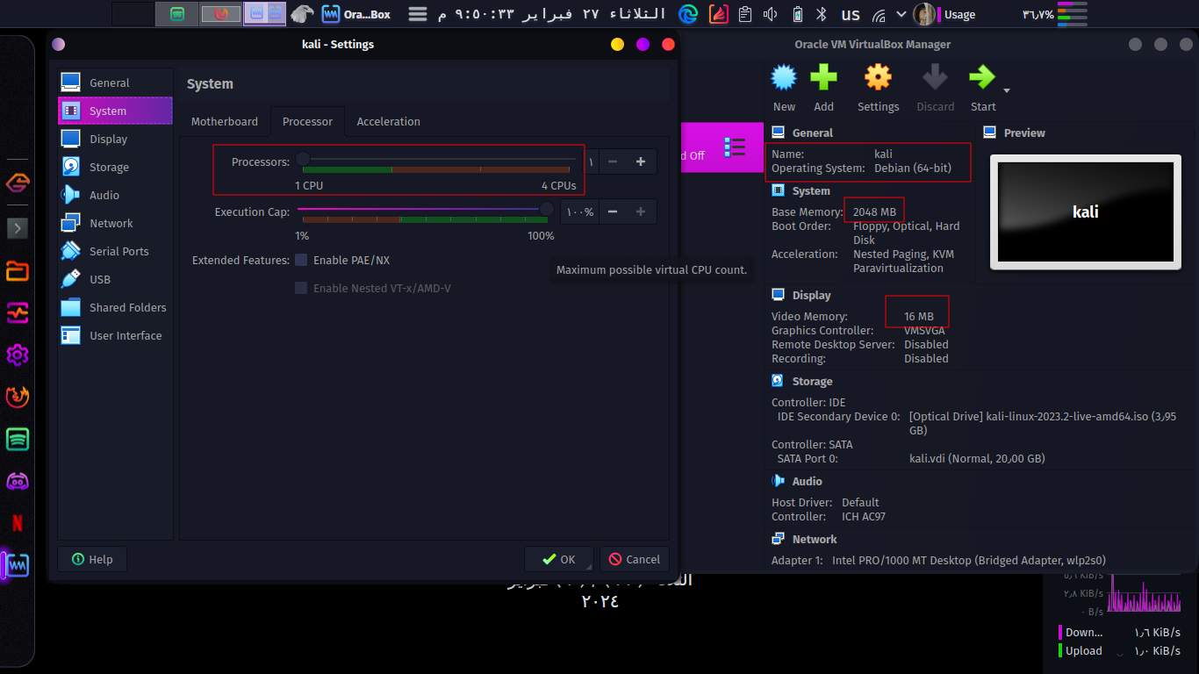Open the top panel hamburger menu
The image size is (1199, 674).
point(418,14)
